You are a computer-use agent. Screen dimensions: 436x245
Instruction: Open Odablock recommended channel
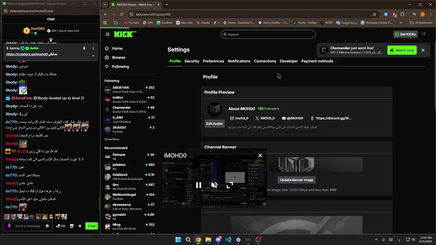[x=129, y=177]
